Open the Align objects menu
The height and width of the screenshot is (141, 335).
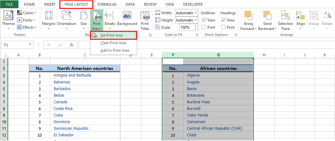301,20
